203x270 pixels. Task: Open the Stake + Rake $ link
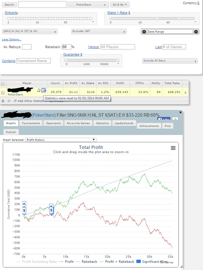click(x=119, y=13)
